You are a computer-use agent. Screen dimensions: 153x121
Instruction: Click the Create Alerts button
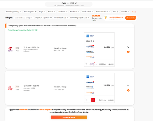(x=131, y=18)
